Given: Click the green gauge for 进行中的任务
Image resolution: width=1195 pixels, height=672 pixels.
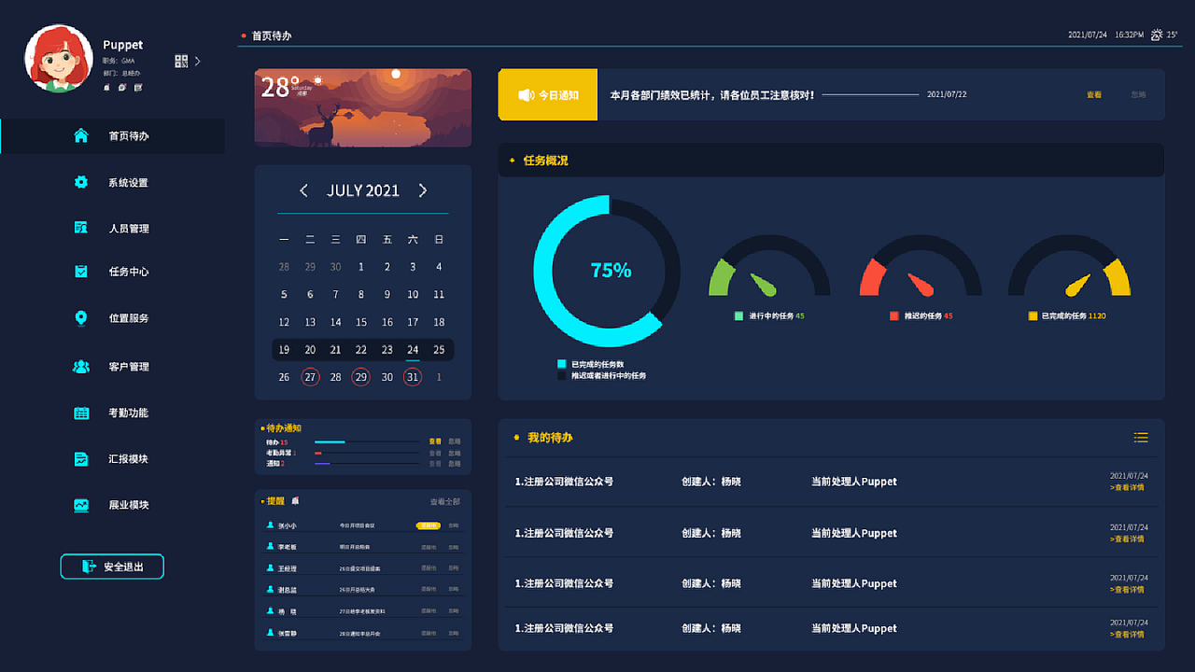Looking at the screenshot, I should [770, 266].
